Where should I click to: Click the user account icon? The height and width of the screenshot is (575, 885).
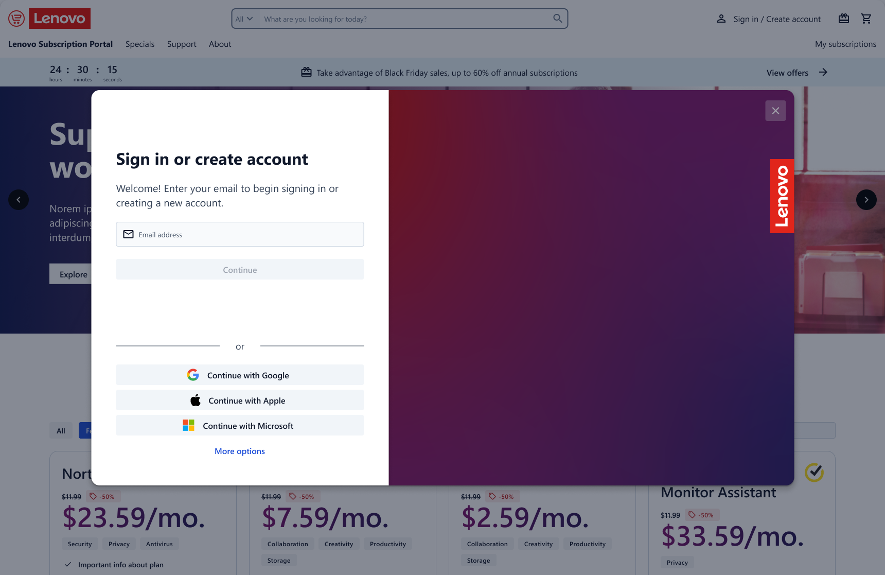[x=721, y=19]
